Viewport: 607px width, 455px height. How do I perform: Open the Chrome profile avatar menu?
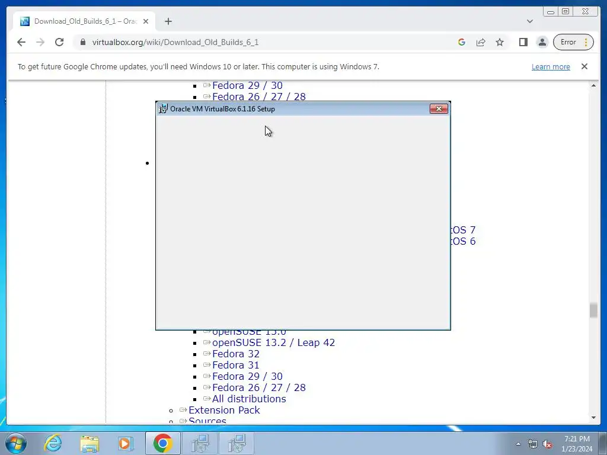[x=542, y=42]
